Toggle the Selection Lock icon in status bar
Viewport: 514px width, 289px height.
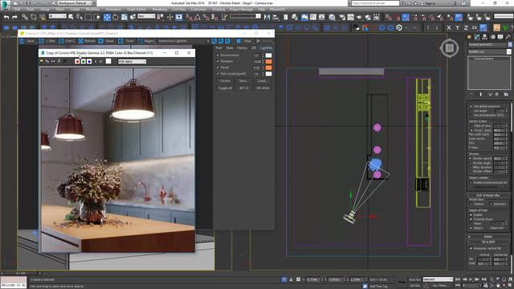tap(291, 279)
